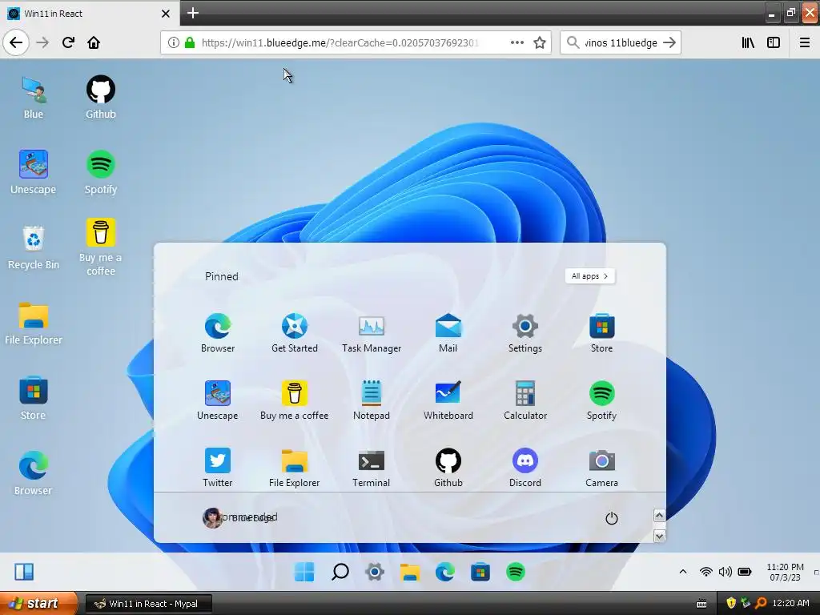Viewport: 820px width, 615px height.
Task: Open File Explorer in the pinned apps
Action: [x=295, y=468]
